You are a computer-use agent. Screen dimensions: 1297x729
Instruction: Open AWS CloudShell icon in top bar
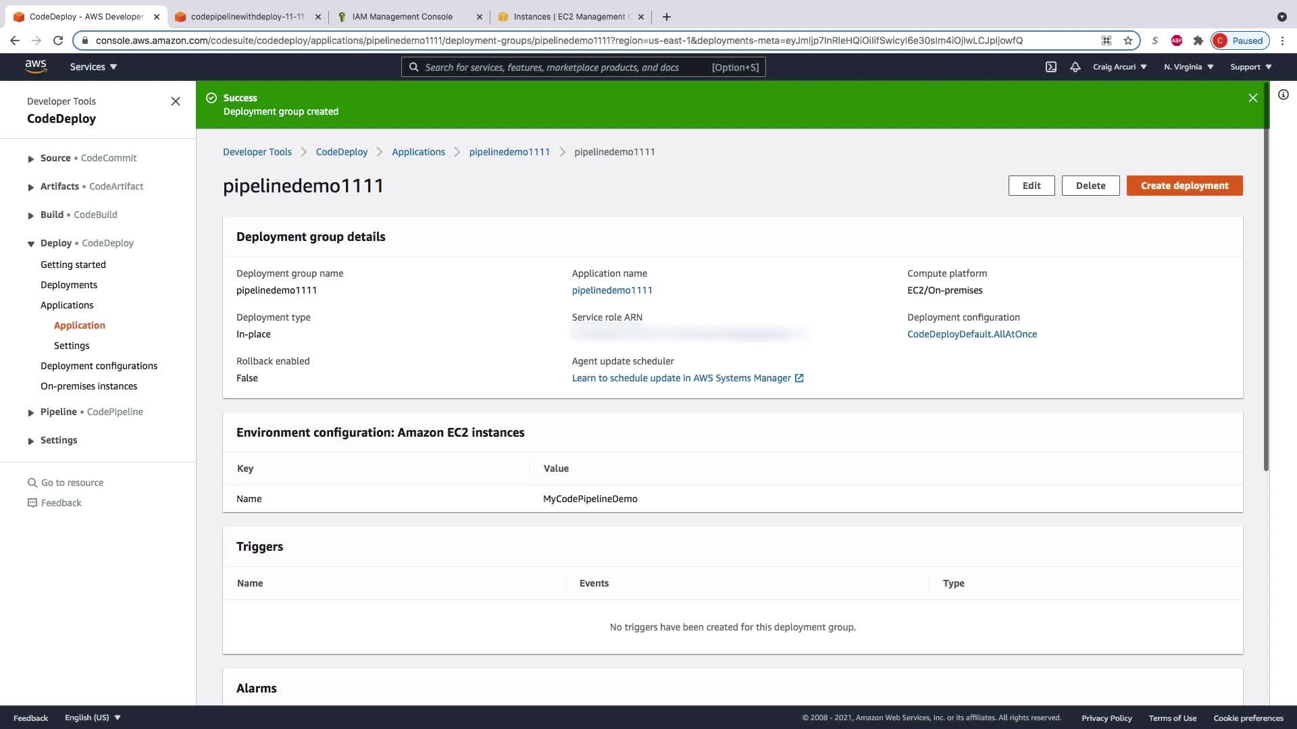pyautogui.click(x=1051, y=67)
